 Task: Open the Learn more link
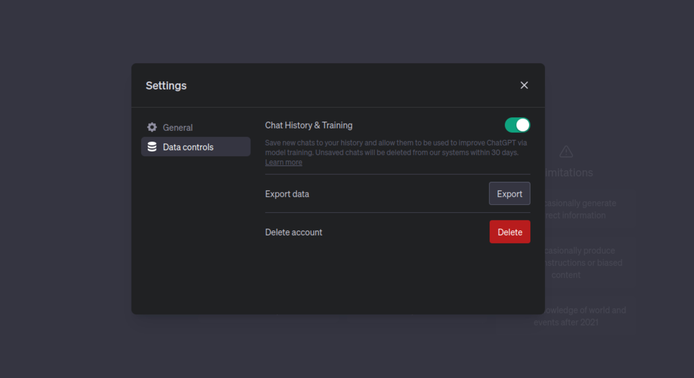(284, 162)
